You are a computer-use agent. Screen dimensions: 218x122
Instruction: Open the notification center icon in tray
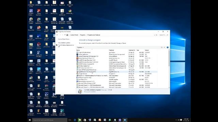pyautogui.click(x=181, y=120)
